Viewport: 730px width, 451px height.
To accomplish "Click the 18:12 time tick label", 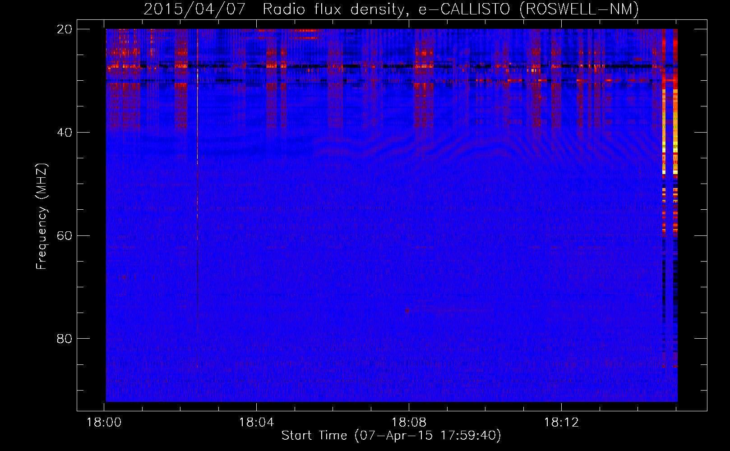I will [561, 423].
